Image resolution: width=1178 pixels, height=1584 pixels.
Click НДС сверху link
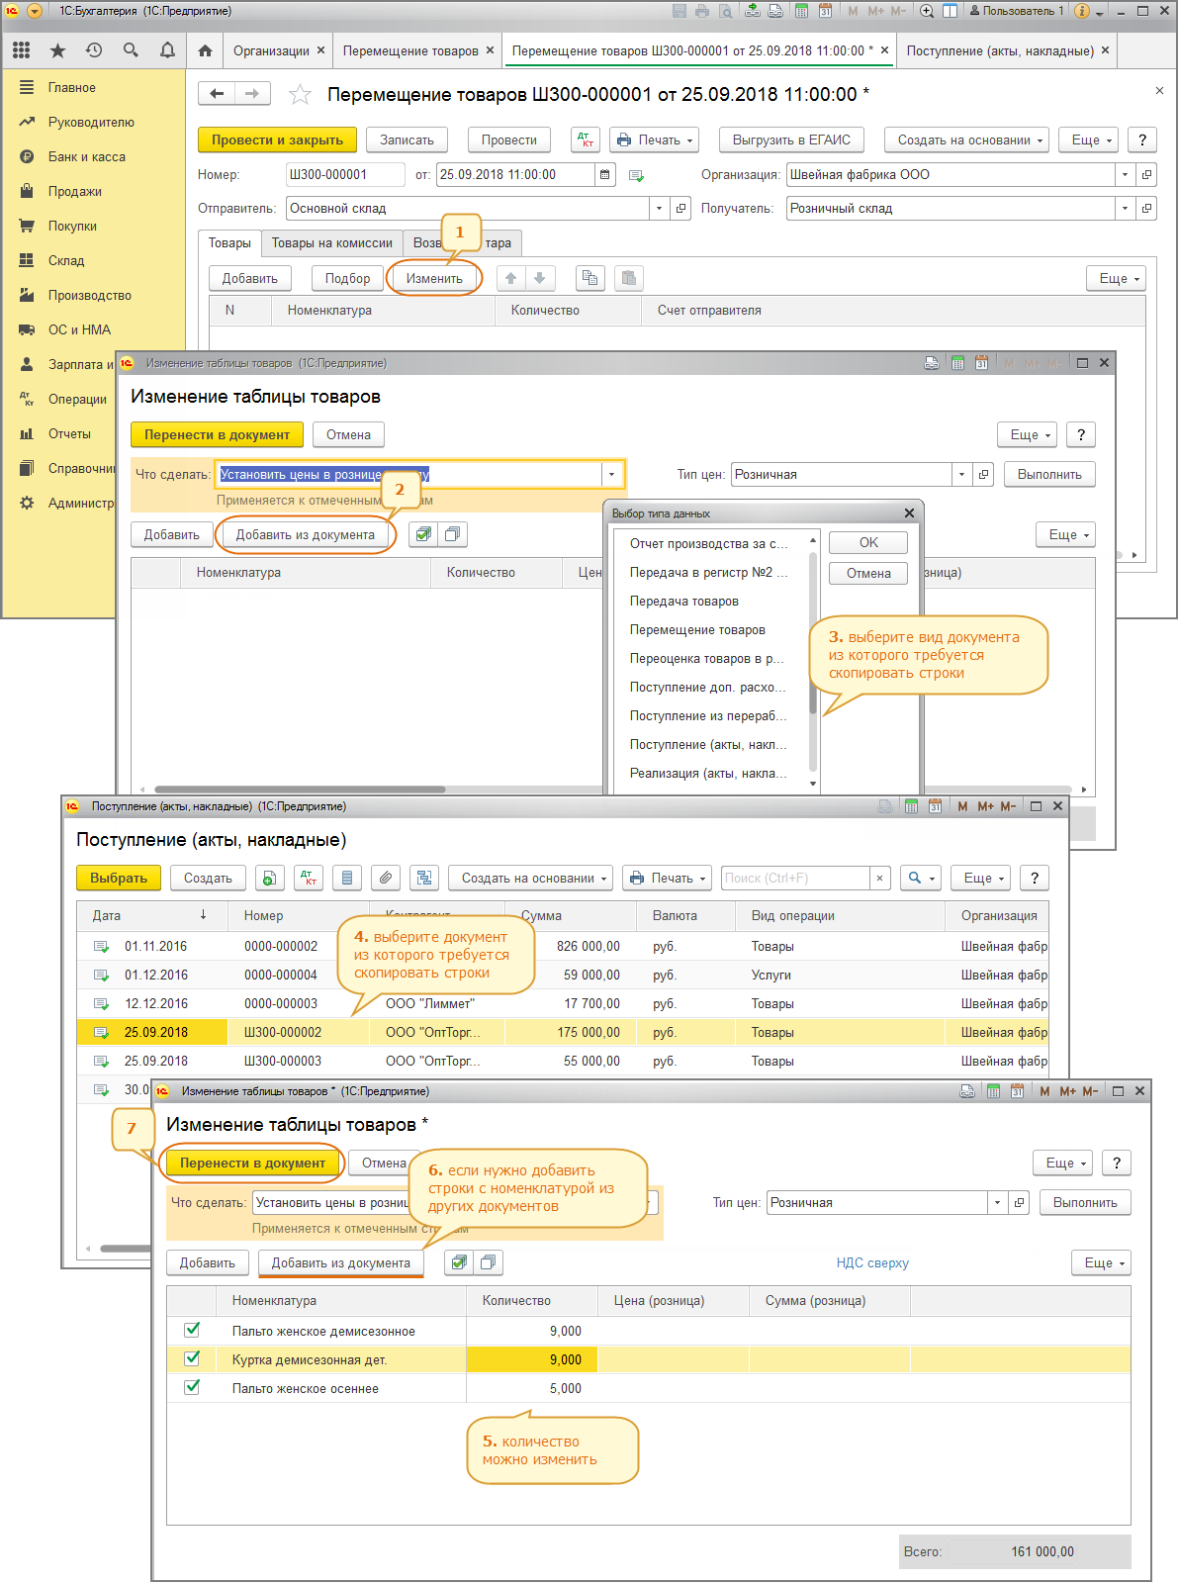(x=872, y=1263)
